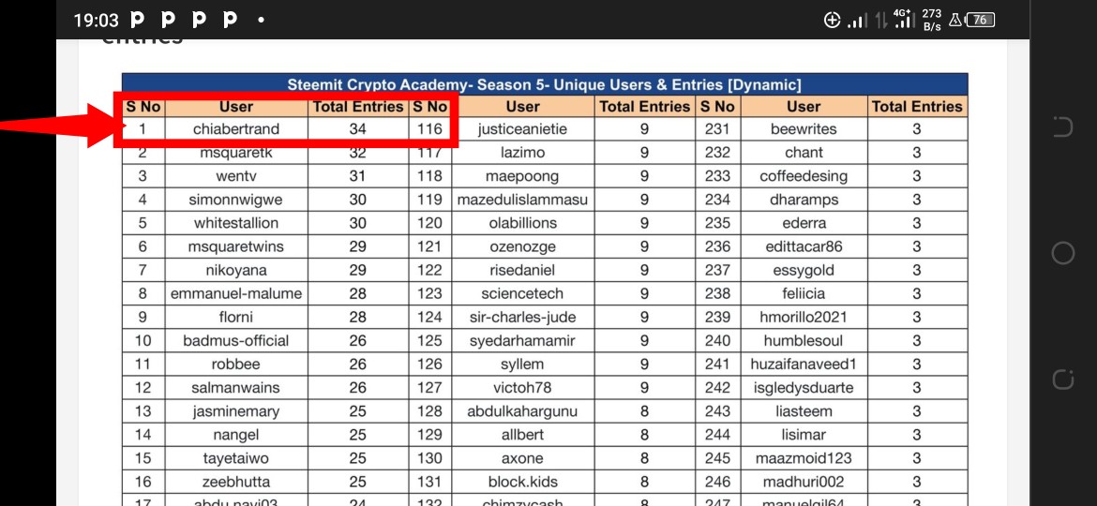This screenshot has height=506, width=1097.
Task: Tap serial number 125 cell
Action: pyautogui.click(x=429, y=341)
